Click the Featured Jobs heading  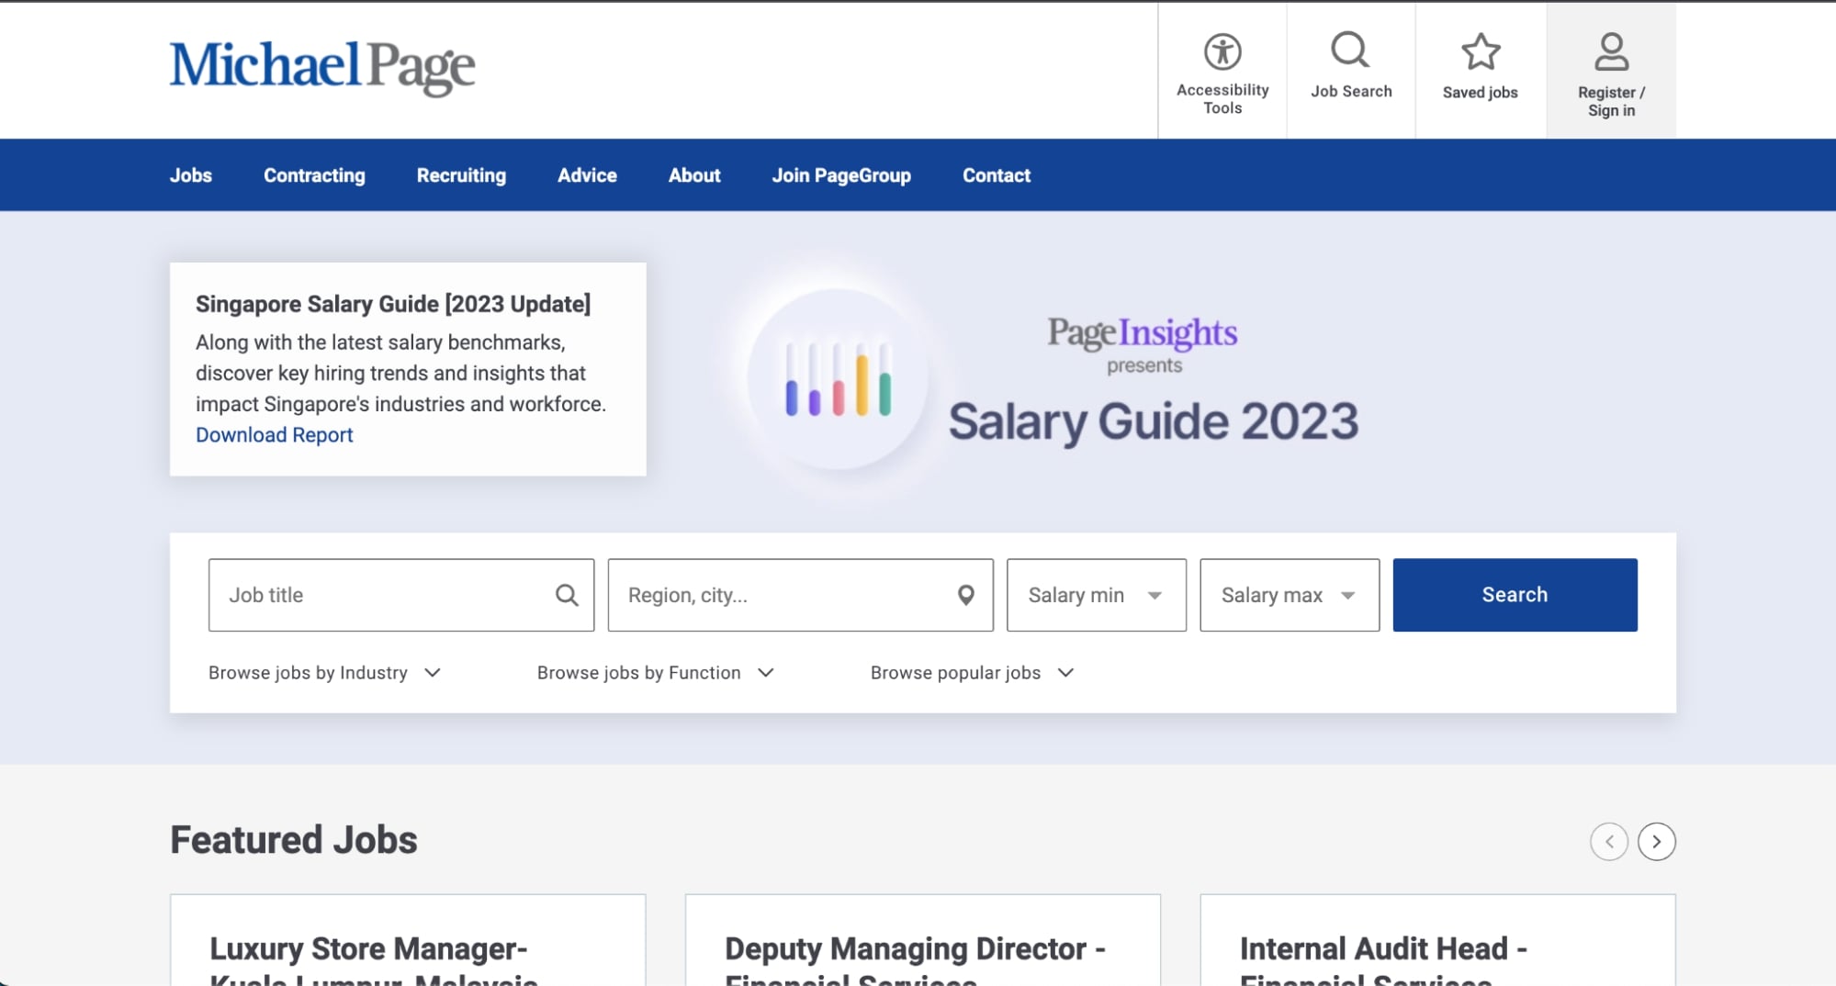tap(294, 840)
